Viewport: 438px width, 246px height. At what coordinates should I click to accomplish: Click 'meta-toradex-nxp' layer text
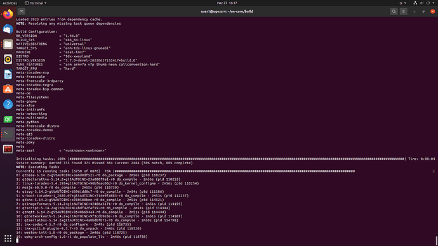tap(32, 73)
